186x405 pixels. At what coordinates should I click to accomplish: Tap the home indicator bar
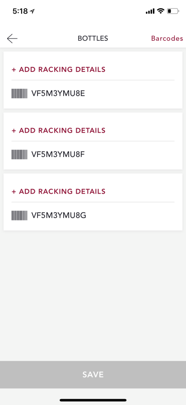(93, 400)
